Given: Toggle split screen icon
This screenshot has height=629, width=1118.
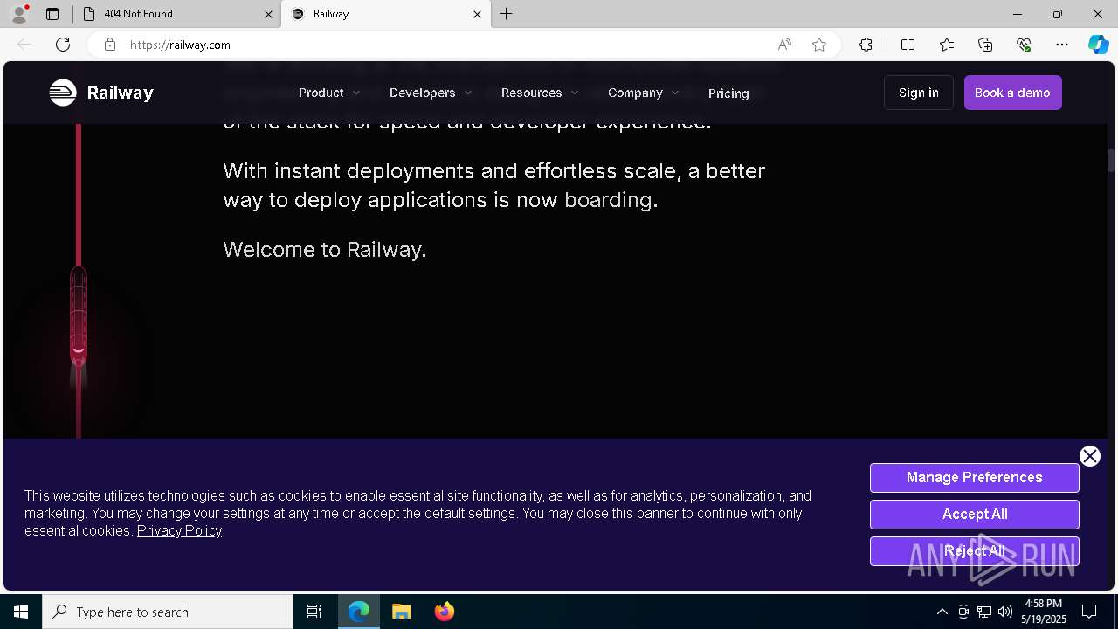Looking at the screenshot, I should point(908,45).
